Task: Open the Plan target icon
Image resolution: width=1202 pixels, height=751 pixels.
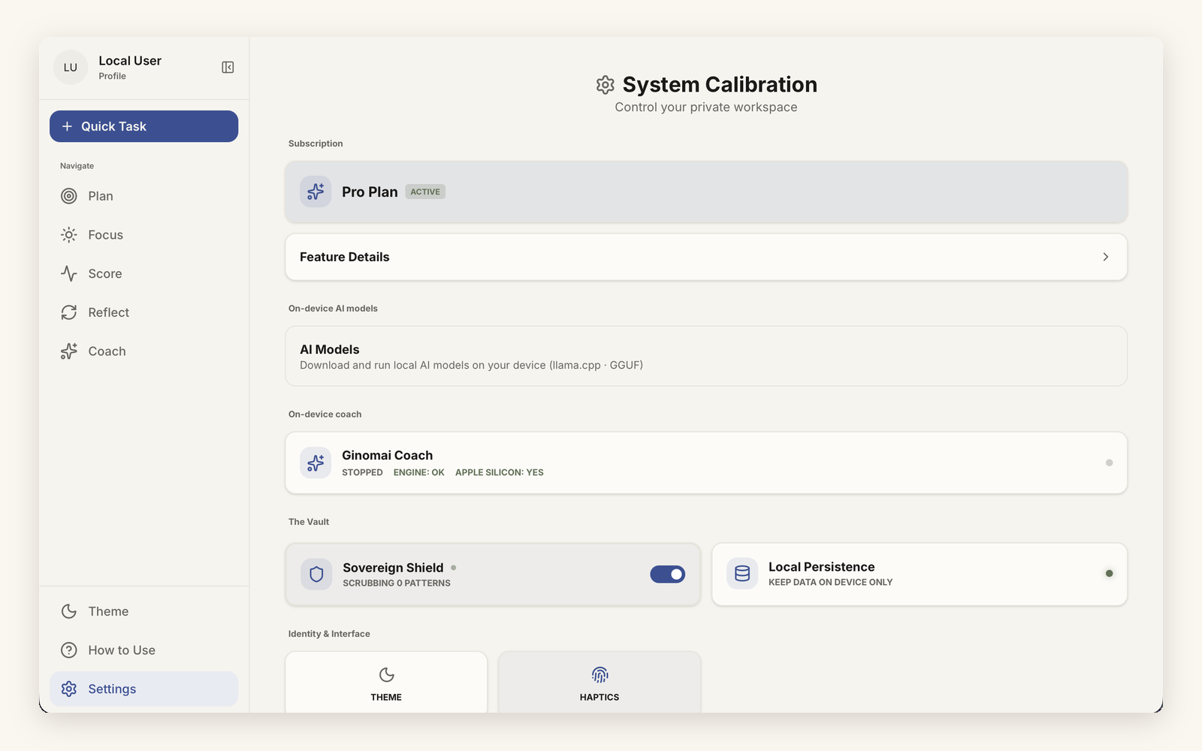Action: tap(69, 196)
